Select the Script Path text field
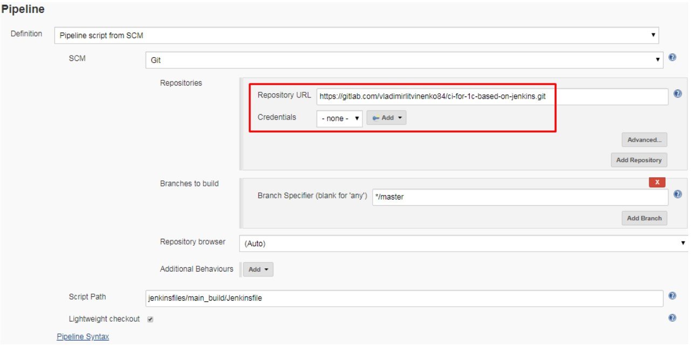This screenshot has width=692, height=347. [x=404, y=298]
